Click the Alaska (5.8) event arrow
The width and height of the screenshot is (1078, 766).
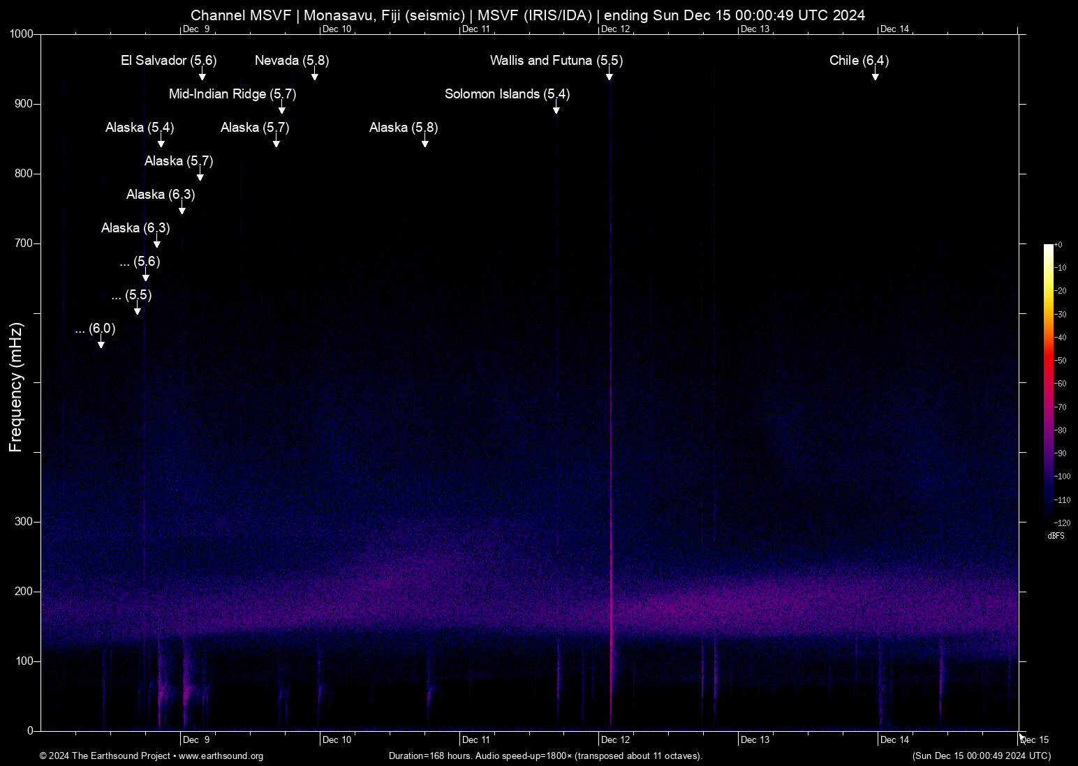pos(424,143)
